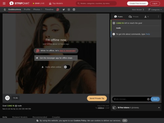The image size is (164, 123).
Task: Collapse the 50 free tokens panel
Action: point(159,108)
